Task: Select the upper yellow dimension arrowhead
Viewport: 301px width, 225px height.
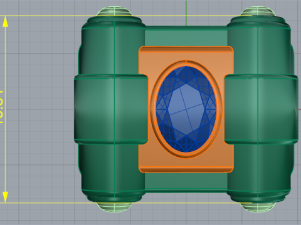Action: pos(5,22)
